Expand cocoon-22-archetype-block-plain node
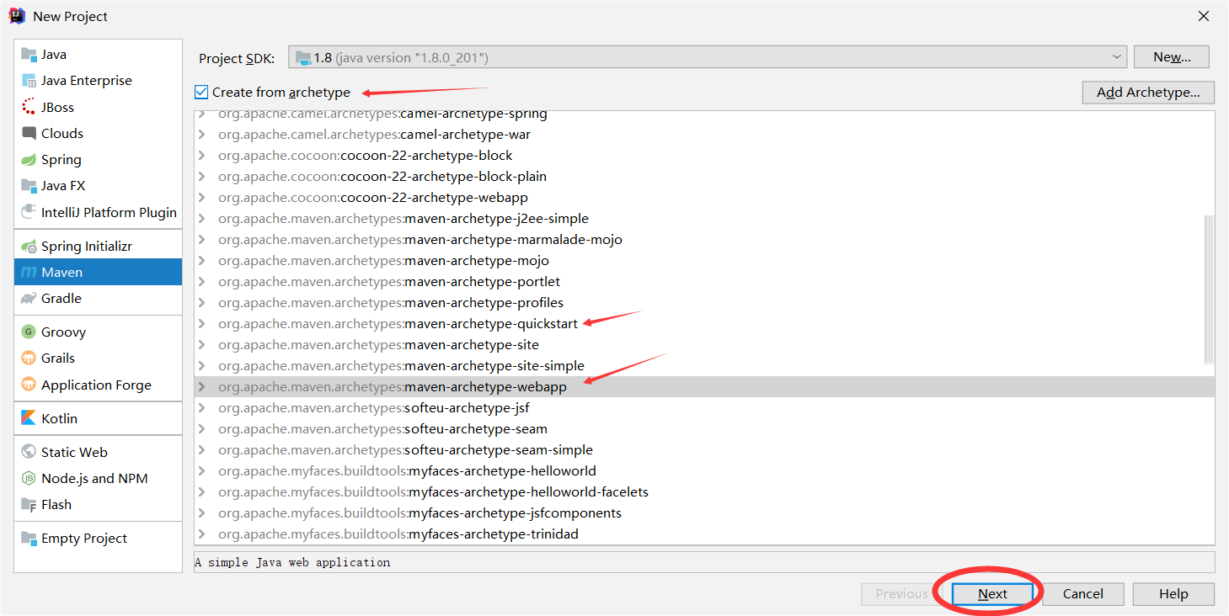This screenshot has width=1229, height=616. [201, 177]
